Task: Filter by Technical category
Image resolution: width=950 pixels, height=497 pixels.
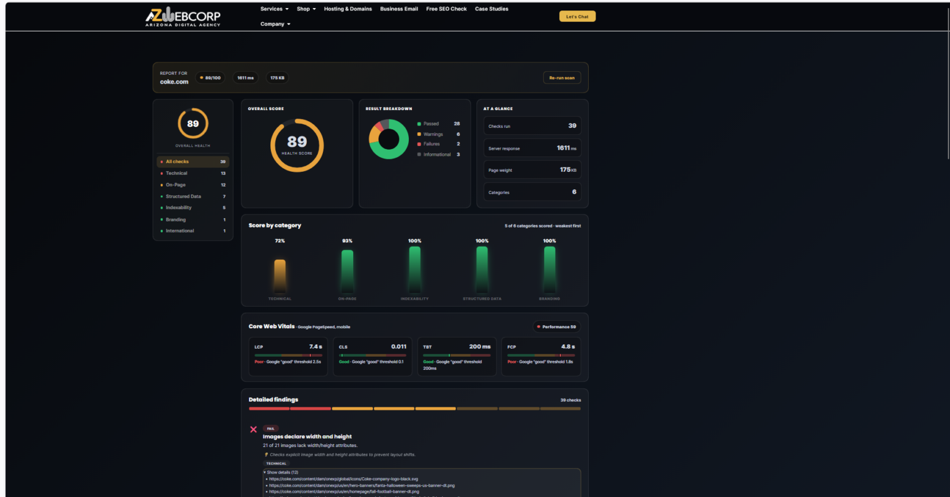Action: [193, 173]
